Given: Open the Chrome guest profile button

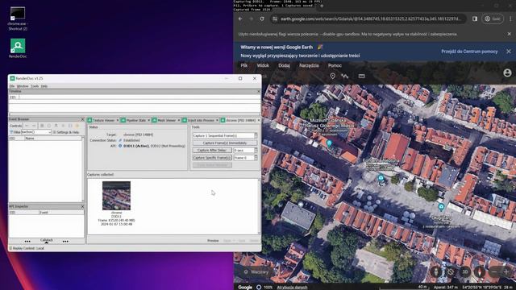Looking at the screenshot, I should click(493, 19).
